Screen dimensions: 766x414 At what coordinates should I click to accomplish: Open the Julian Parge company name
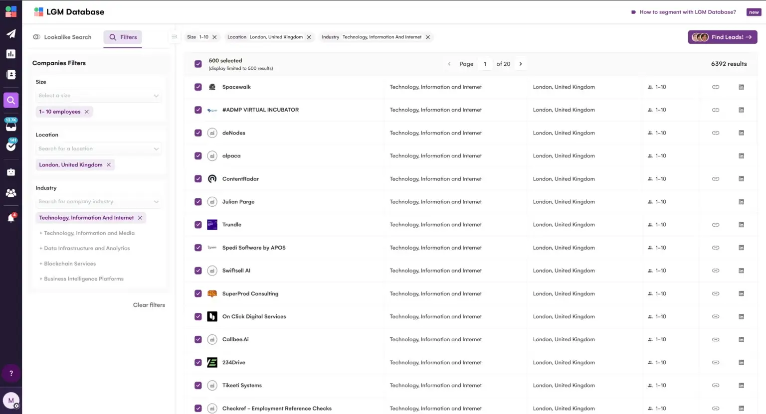click(238, 202)
